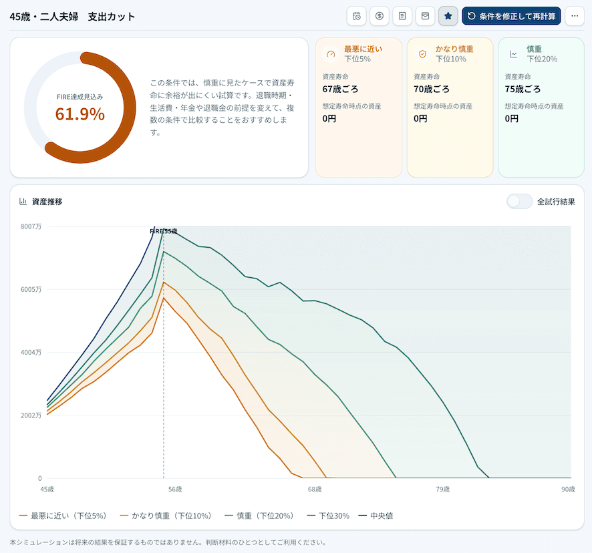Select the 最悪に近い 下位5% card

[x=358, y=108]
